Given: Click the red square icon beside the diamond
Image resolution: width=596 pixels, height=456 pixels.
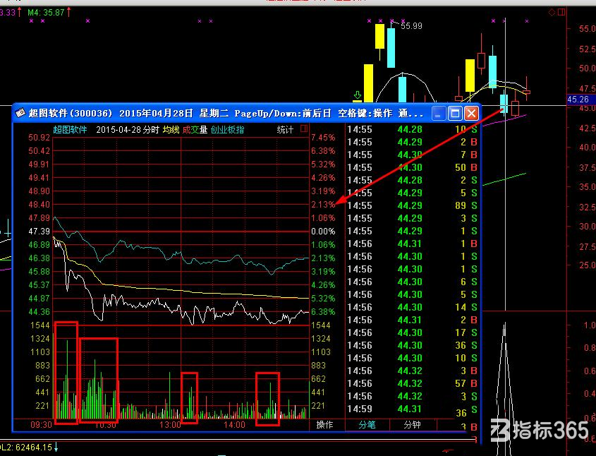Looking at the screenshot, I should [x=561, y=13].
